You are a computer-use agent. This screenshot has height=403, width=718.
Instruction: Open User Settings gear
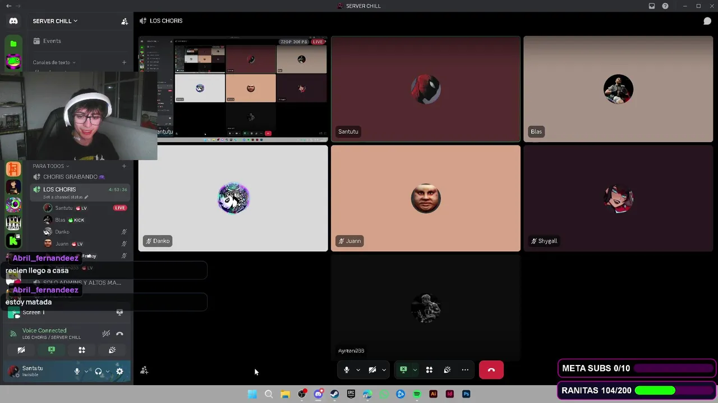point(119,371)
